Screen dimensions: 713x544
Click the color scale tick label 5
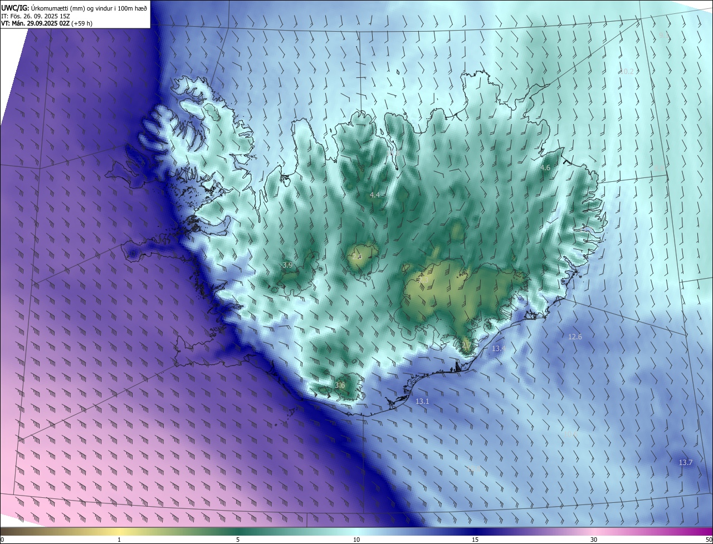tap(238, 540)
